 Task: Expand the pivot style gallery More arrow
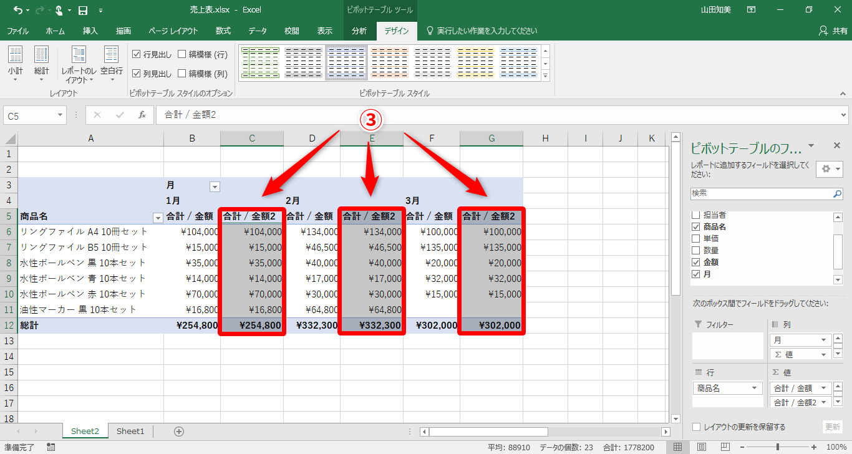tap(546, 75)
